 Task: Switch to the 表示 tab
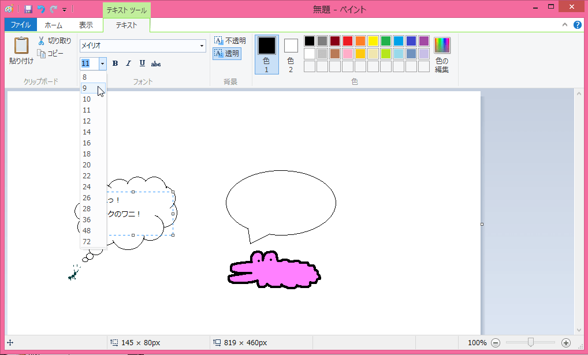coord(86,25)
